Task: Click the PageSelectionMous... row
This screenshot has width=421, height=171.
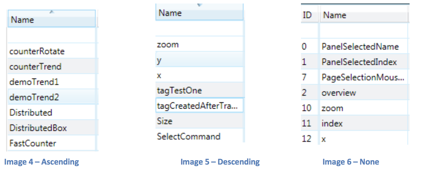Action: 363,77
